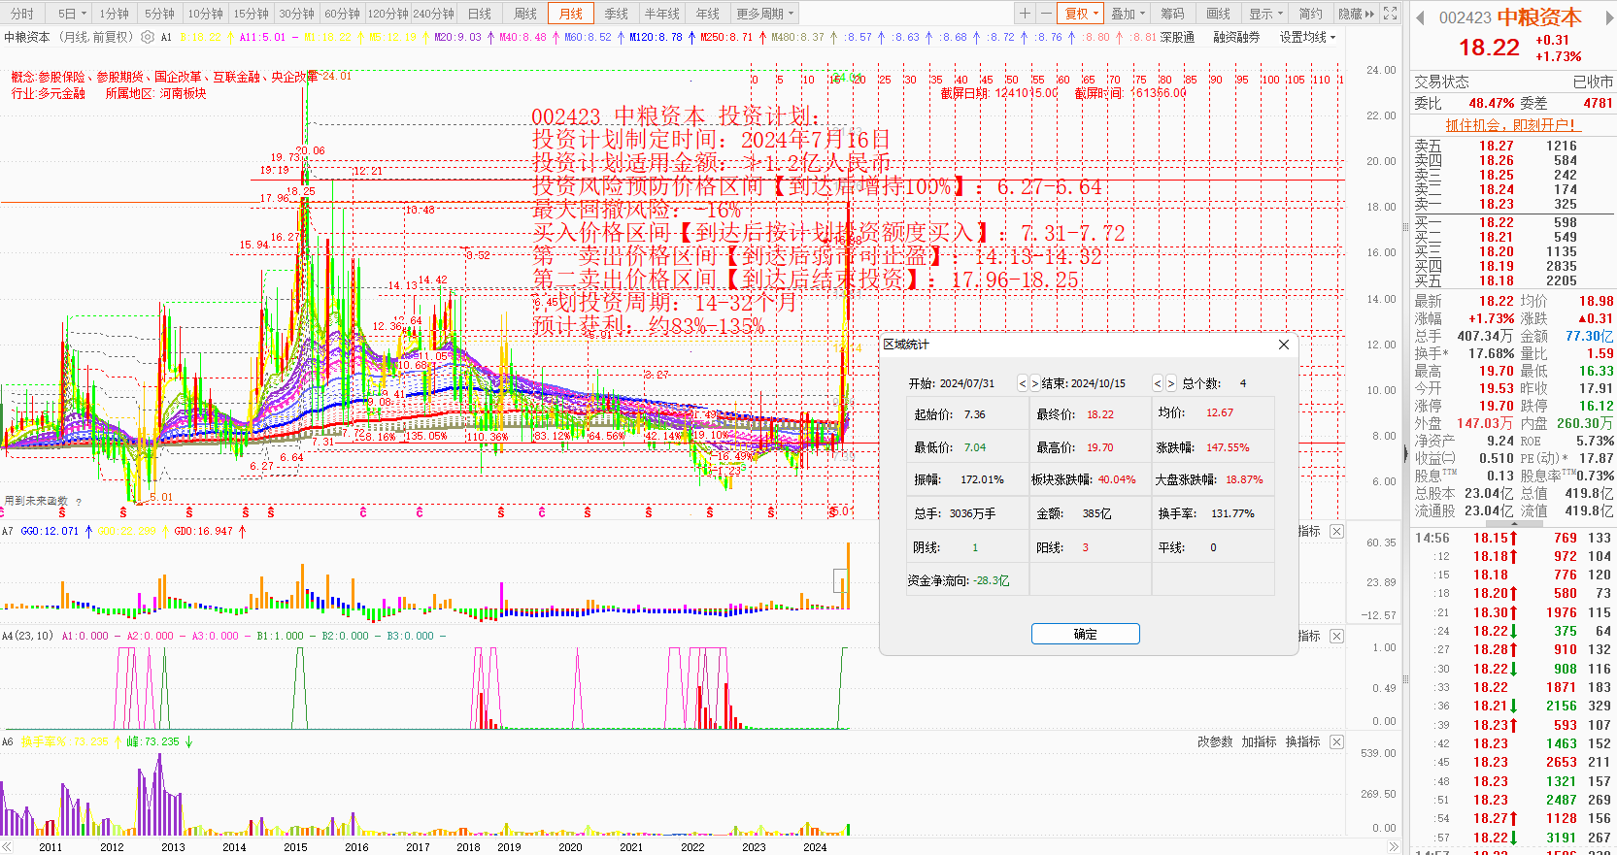
Task: Zoom out the chart with minus icon
Action: (x=1045, y=14)
